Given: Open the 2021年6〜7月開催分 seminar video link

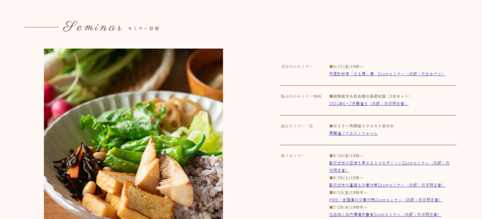Looking at the screenshot, I should [369, 104].
